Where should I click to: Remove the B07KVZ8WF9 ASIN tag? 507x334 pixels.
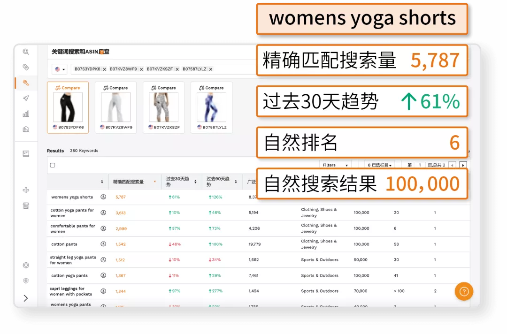point(141,69)
